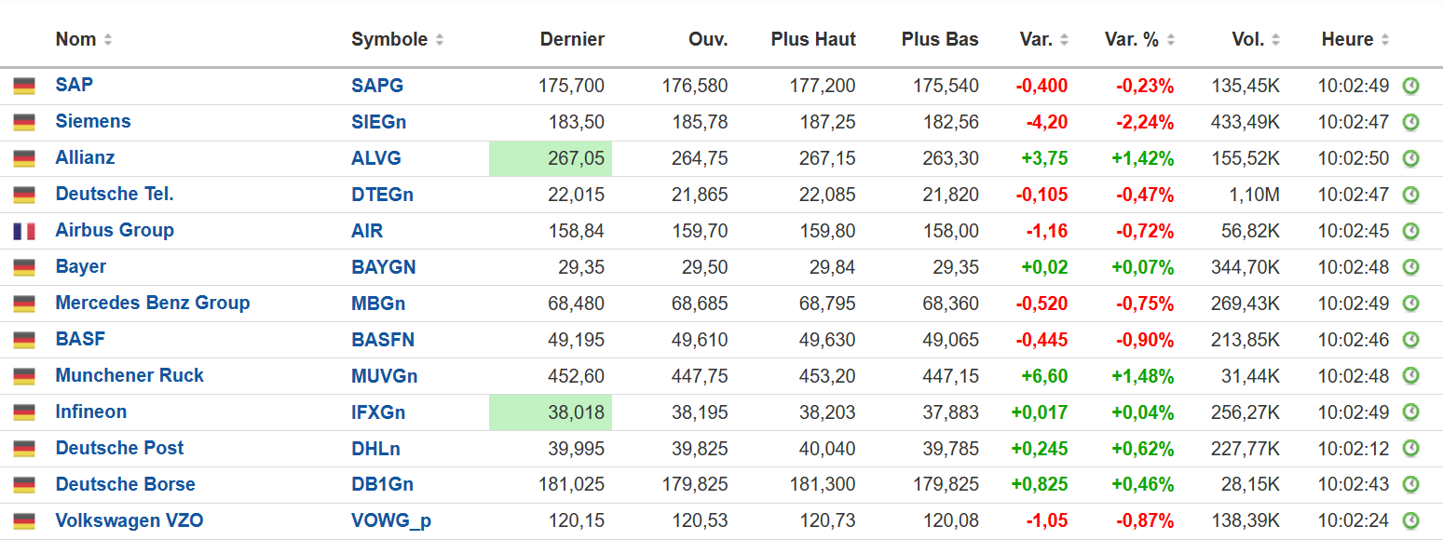This screenshot has height=540, width=1443.
Task: Click the clock icon in Infineon row
Action: coord(1410,412)
